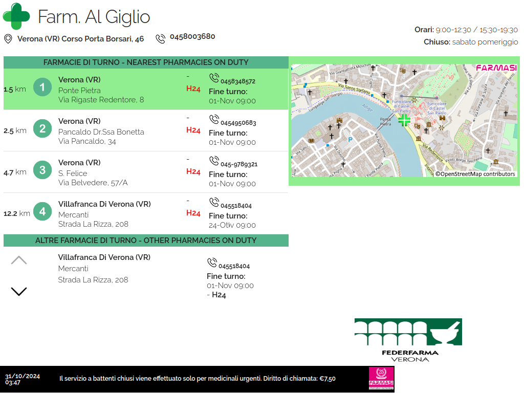Viewport: 524px width, 393px height.
Task: Click the phone icon for Pancaldo pharmacy
Action: pyautogui.click(x=214, y=119)
